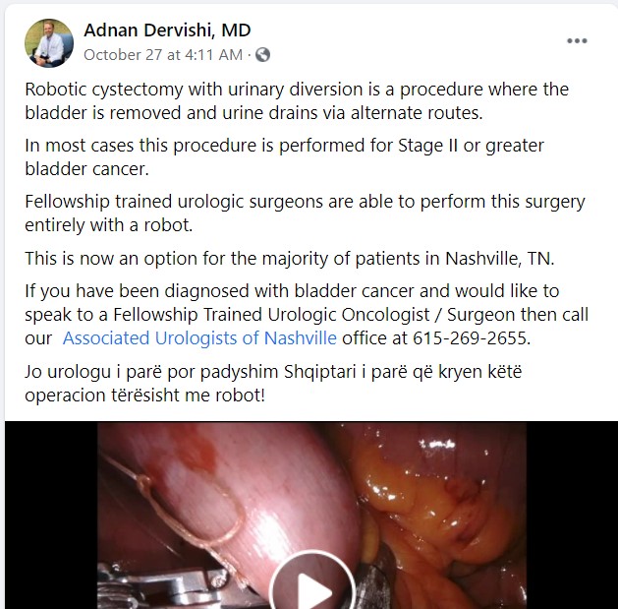618x609 pixels.
Task: Click the sentence mentioning Nashville, TN patients
Action: point(290,259)
